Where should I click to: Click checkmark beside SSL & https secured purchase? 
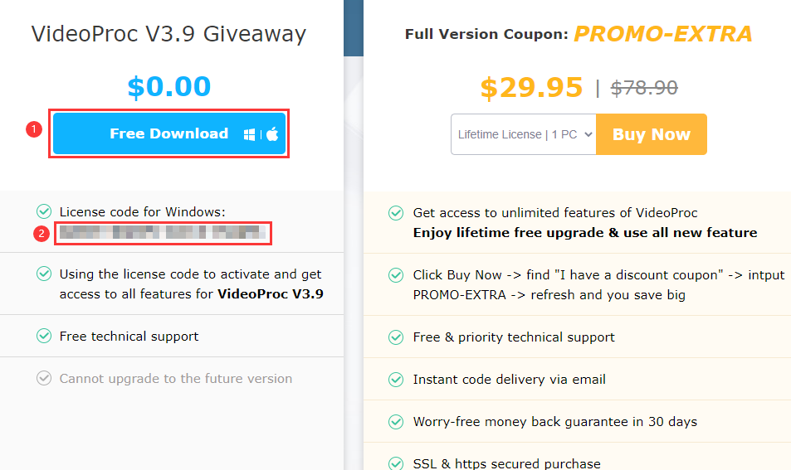[x=396, y=463]
